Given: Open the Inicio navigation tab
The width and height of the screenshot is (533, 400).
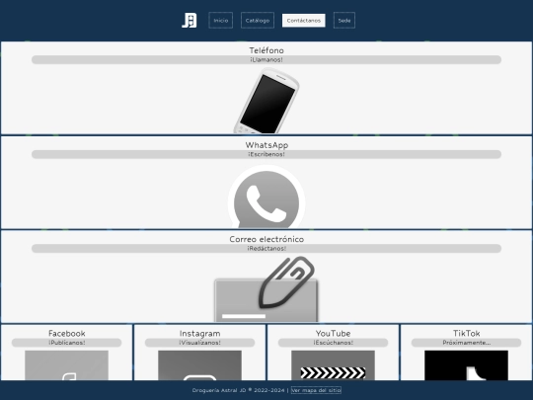Looking at the screenshot, I should pyautogui.click(x=221, y=21).
